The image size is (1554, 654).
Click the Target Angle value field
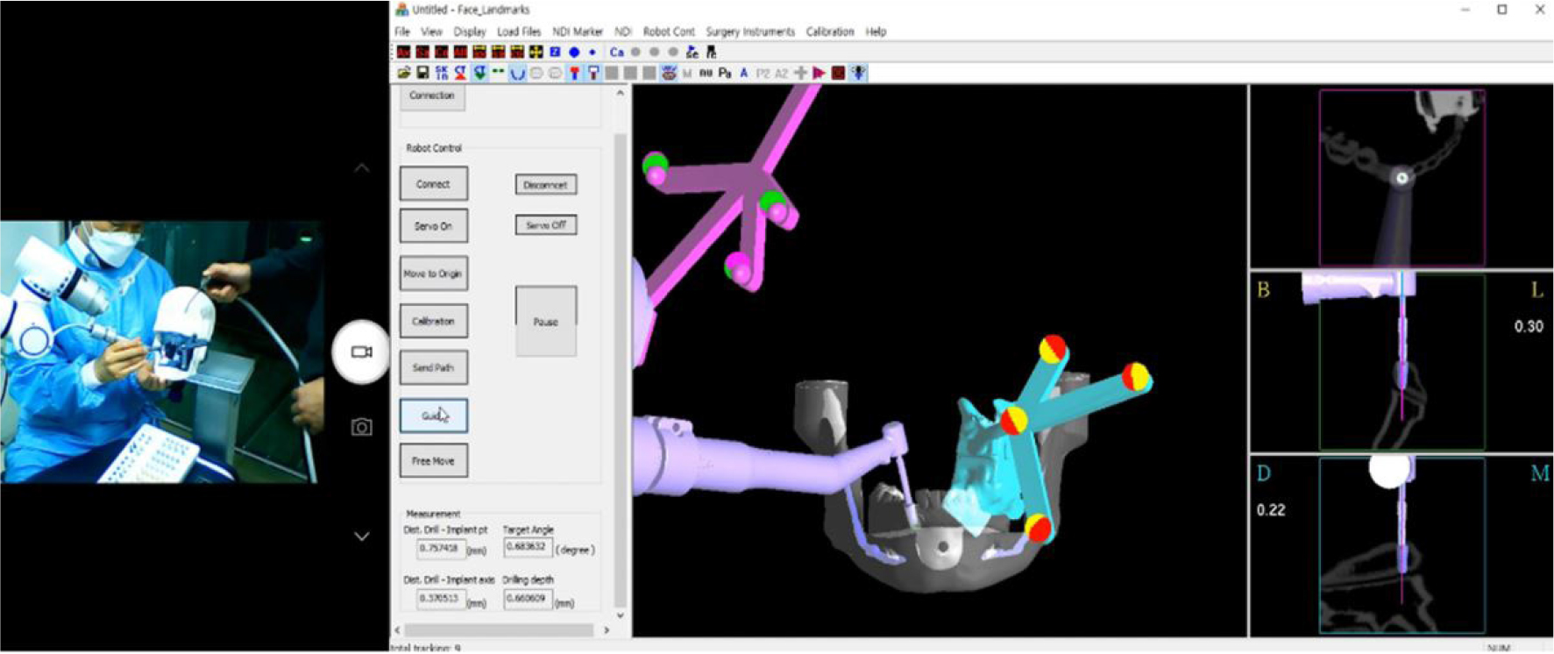[x=527, y=548]
